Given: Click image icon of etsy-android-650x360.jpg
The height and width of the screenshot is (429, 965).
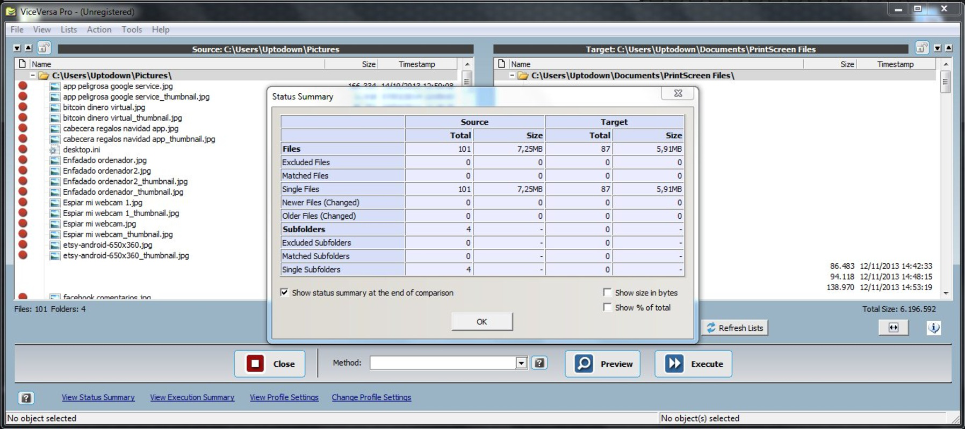Looking at the screenshot, I should (55, 245).
